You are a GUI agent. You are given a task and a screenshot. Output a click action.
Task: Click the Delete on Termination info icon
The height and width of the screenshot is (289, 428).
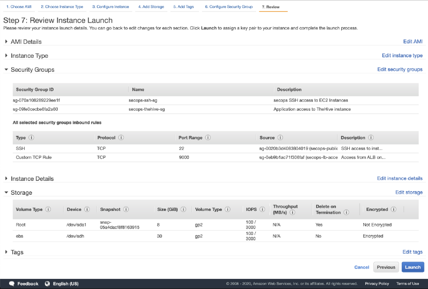click(346, 212)
